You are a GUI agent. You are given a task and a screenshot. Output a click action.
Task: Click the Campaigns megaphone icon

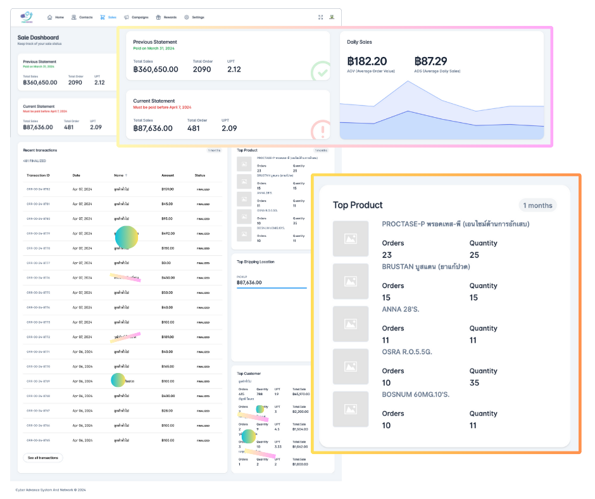coord(127,17)
